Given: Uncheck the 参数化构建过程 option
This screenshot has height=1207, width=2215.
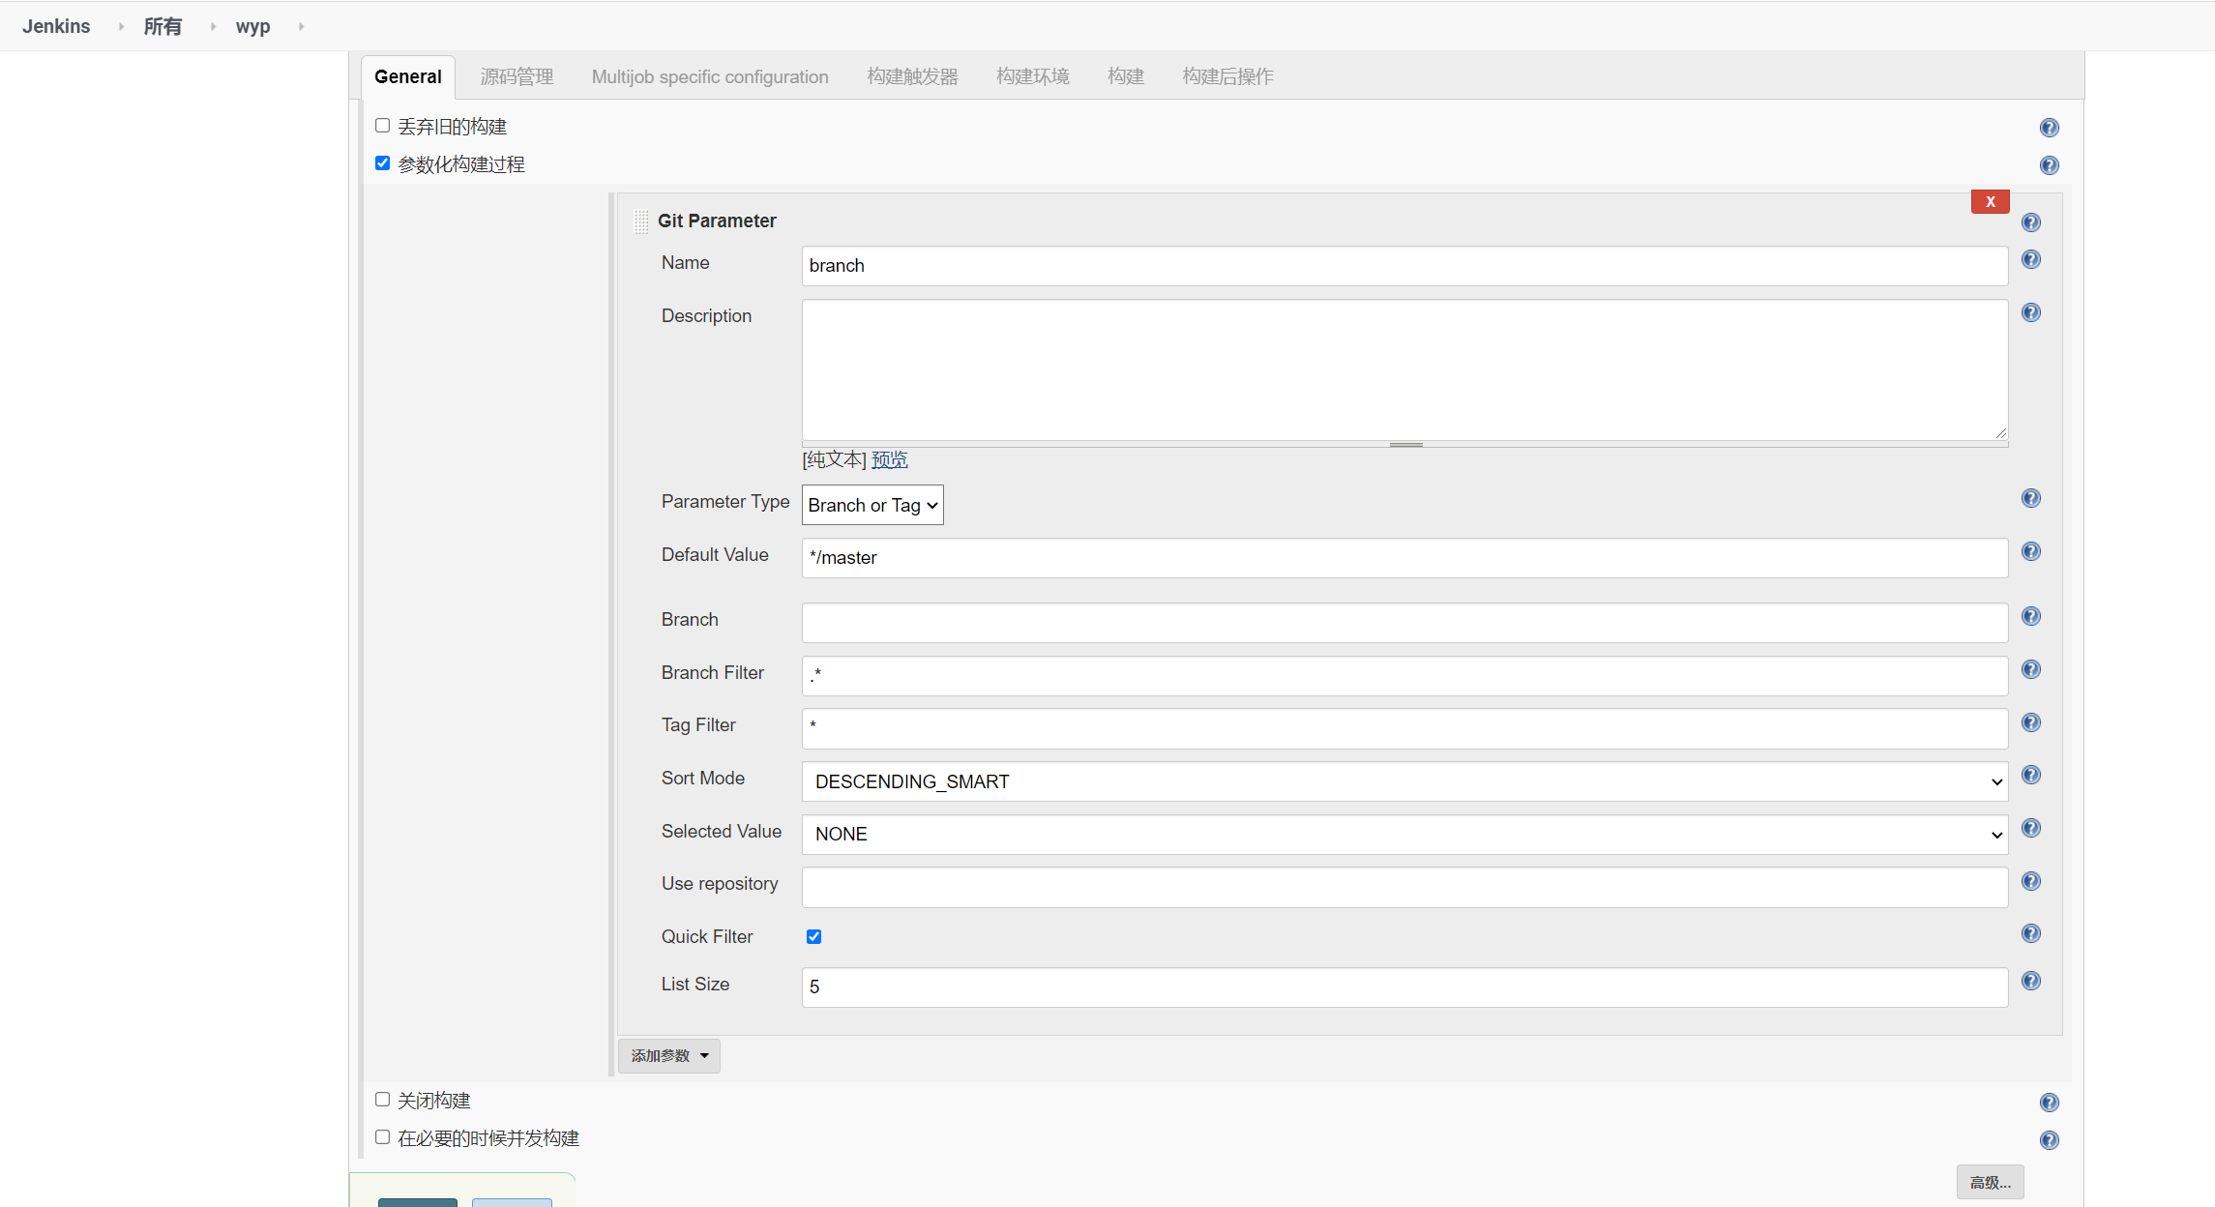Looking at the screenshot, I should (382, 162).
